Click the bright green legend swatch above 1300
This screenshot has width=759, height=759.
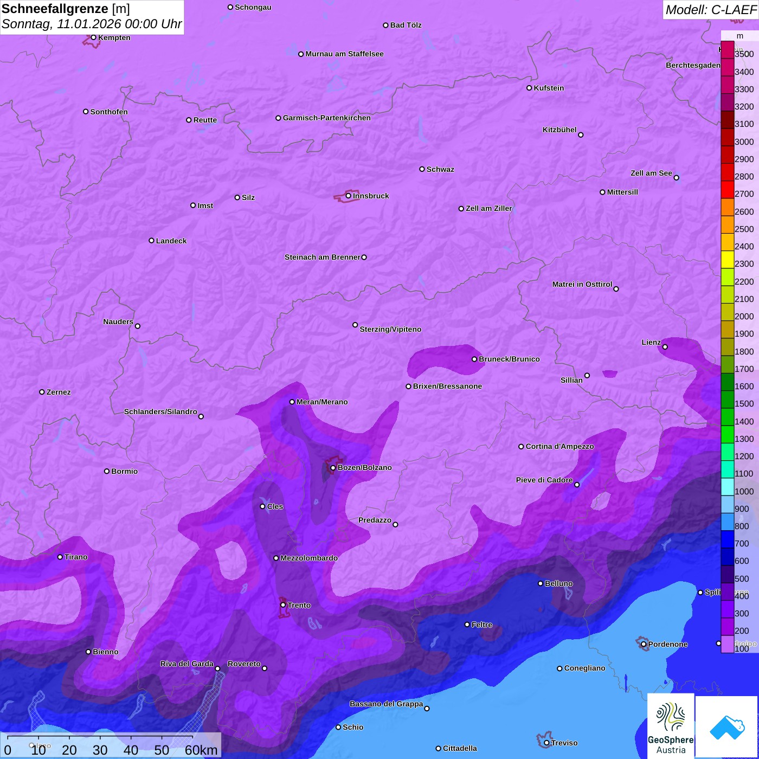click(x=727, y=434)
